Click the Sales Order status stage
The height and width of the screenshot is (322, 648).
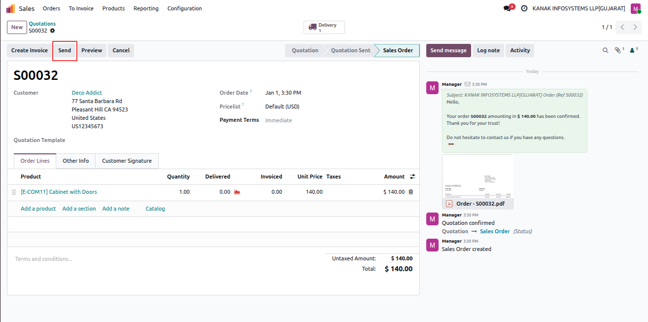click(398, 50)
